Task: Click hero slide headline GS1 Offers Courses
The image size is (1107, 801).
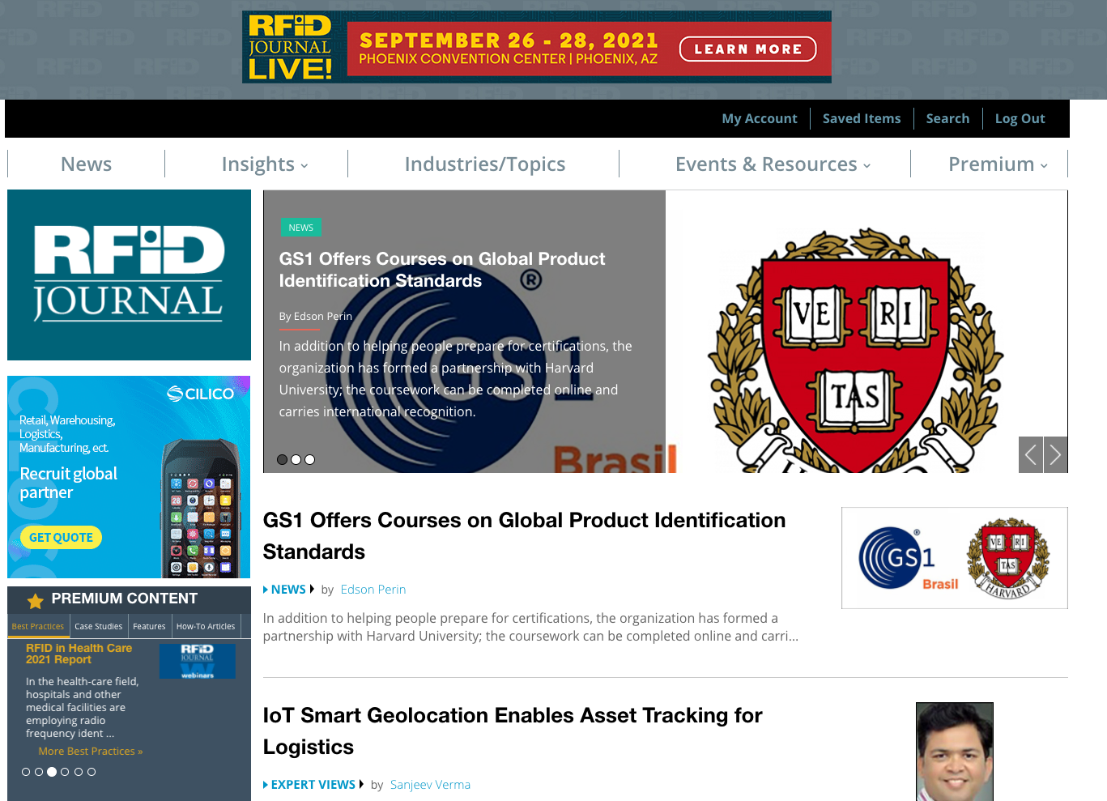Action: point(442,270)
